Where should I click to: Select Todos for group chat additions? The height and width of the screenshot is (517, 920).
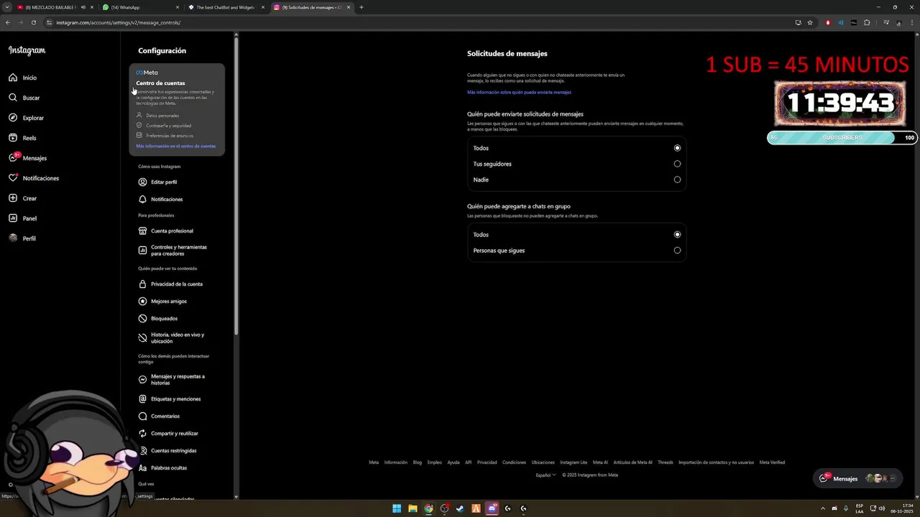pyautogui.click(x=677, y=235)
